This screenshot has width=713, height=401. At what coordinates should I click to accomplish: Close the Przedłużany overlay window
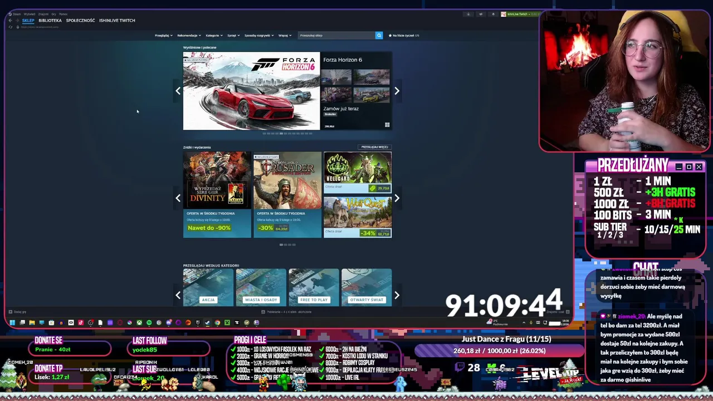699,167
